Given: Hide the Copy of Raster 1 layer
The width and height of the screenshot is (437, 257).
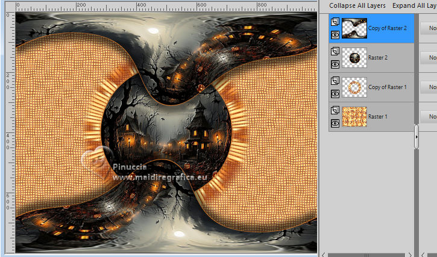Looking at the screenshot, I should (335, 94).
